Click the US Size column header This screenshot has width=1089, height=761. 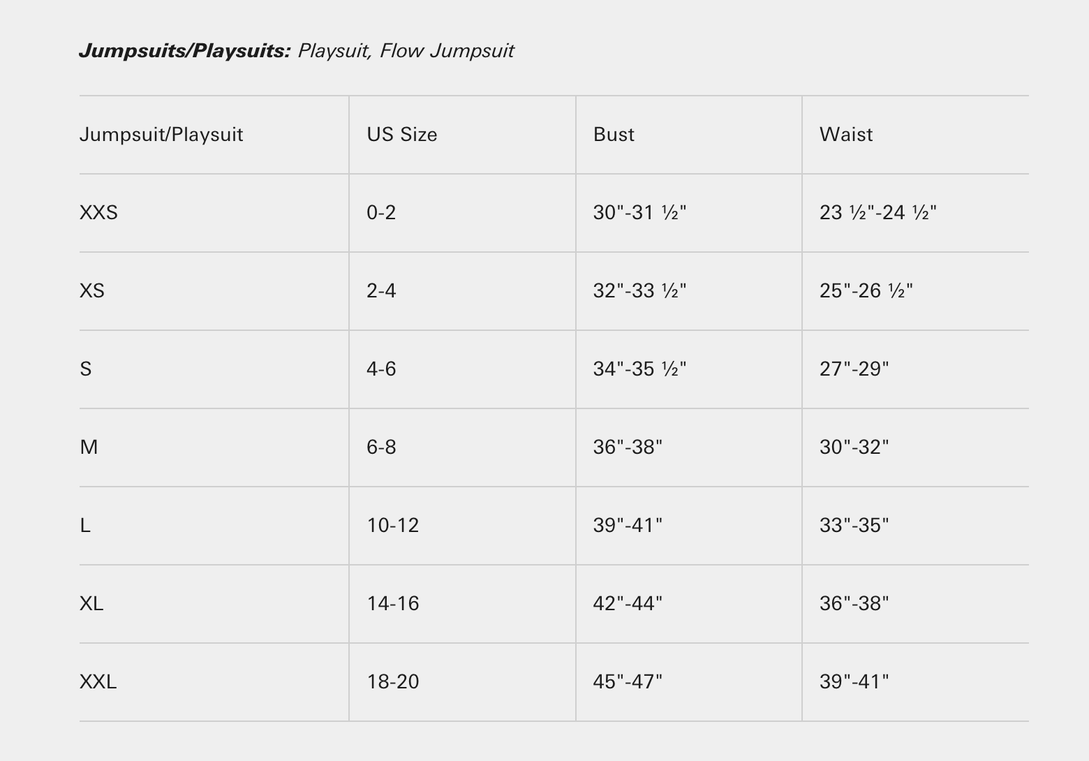coord(402,135)
